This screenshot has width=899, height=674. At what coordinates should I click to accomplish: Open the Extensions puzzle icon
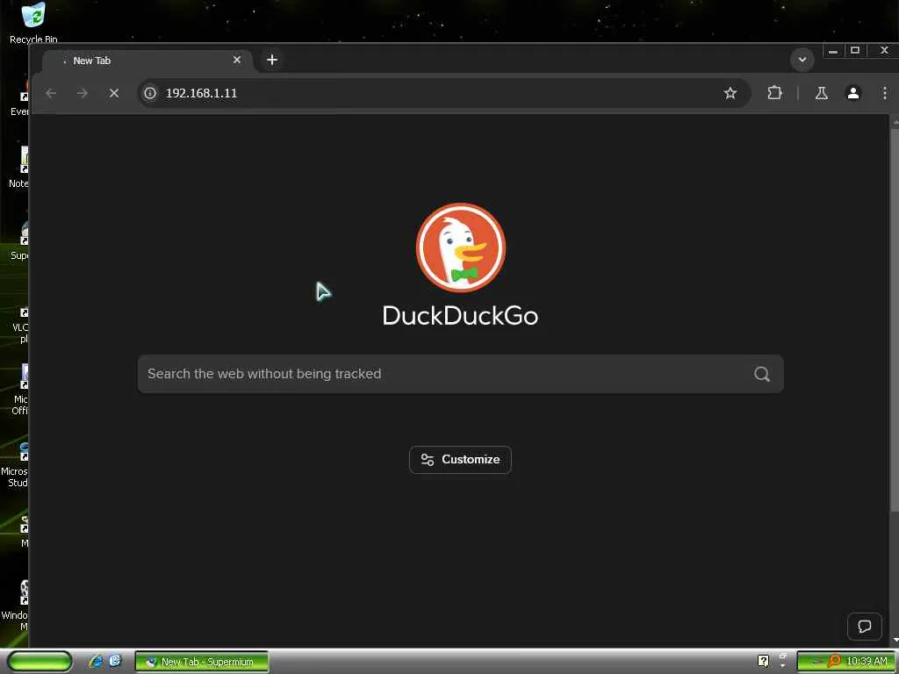774,93
